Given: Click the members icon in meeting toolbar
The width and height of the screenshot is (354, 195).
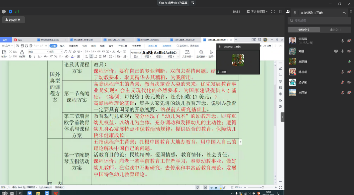Looking at the screenshot, I should (288, 11).
